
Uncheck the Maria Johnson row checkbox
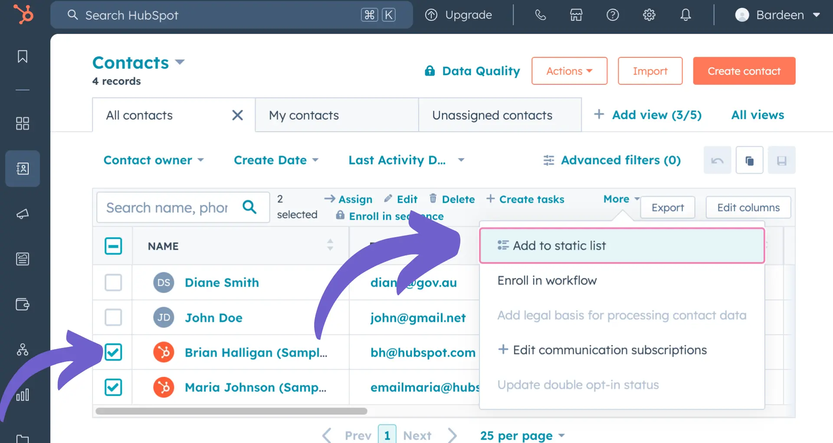113,387
